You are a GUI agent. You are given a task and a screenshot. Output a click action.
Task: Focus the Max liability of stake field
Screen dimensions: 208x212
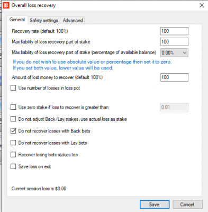coord(174,42)
